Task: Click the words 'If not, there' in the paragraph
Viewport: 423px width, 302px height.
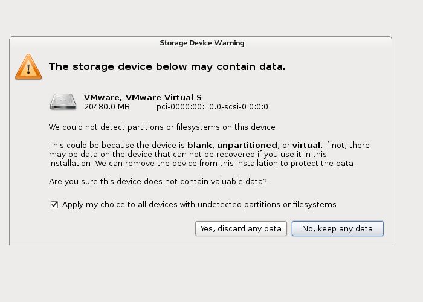Action: tap(347, 145)
